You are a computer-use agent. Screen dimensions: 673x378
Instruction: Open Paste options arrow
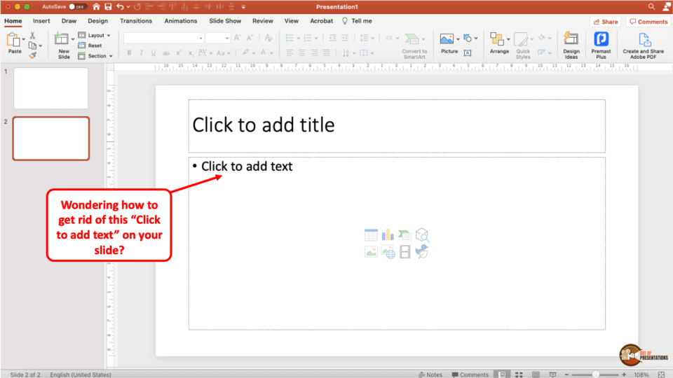[x=24, y=39]
